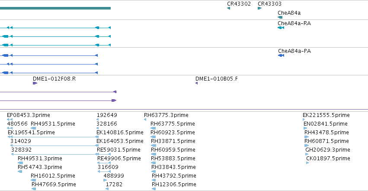Screen dimensions: 368x191
Task: Click the arrow glyph under 488999
Action: pyautogui.click(x=105, y=181)
